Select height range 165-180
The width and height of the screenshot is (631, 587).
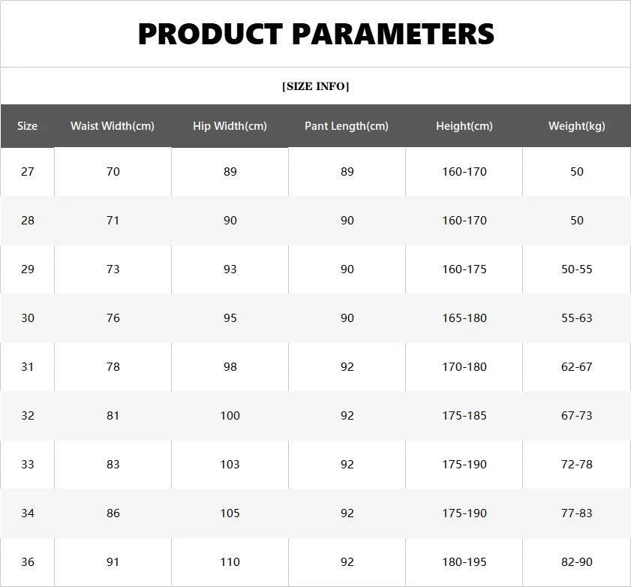tap(464, 318)
